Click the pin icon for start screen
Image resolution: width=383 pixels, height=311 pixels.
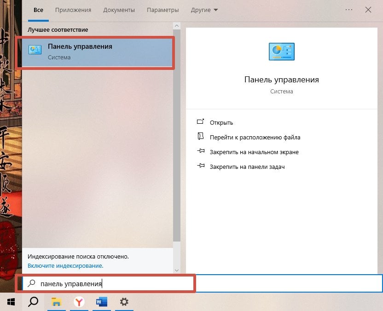[201, 151]
